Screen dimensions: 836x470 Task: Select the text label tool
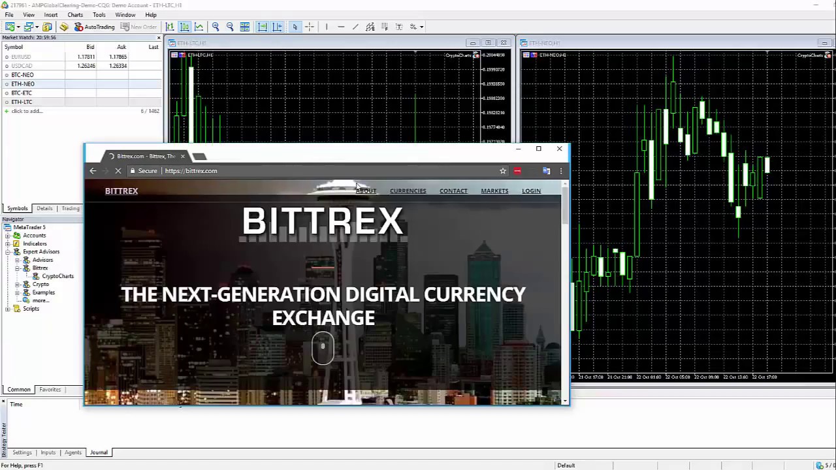coord(398,27)
